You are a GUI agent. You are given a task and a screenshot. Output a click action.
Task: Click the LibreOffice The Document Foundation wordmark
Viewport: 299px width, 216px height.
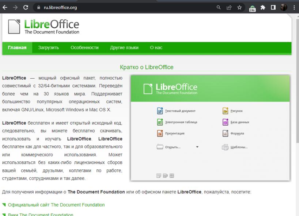pyautogui.click(x=52, y=27)
